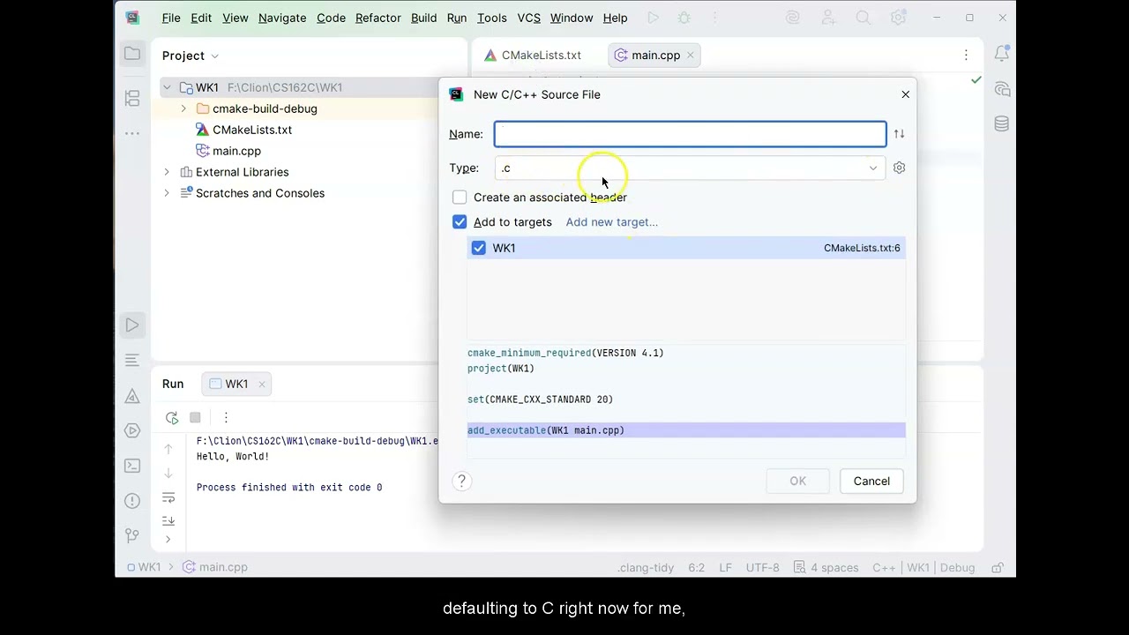Open the VCS menu
This screenshot has width=1129, height=635.
pyautogui.click(x=529, y=18)
